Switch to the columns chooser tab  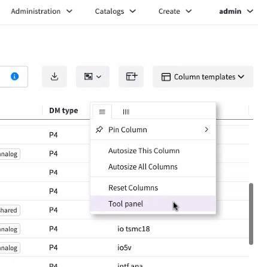pyautogui.click(x=126, y=112)
